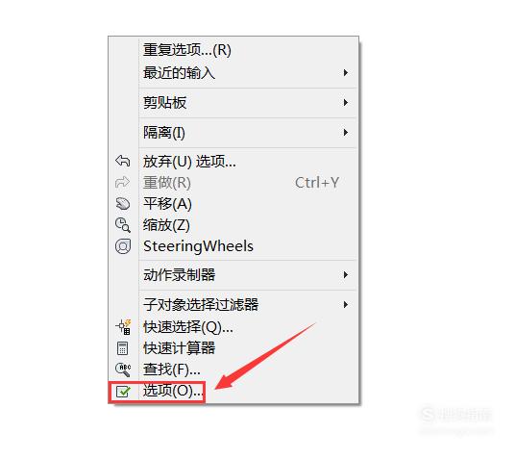Viewport: 515px width, 459px height.
Task: Open the calculator icon beside 快速计算器
Action: tap(123, 348)
